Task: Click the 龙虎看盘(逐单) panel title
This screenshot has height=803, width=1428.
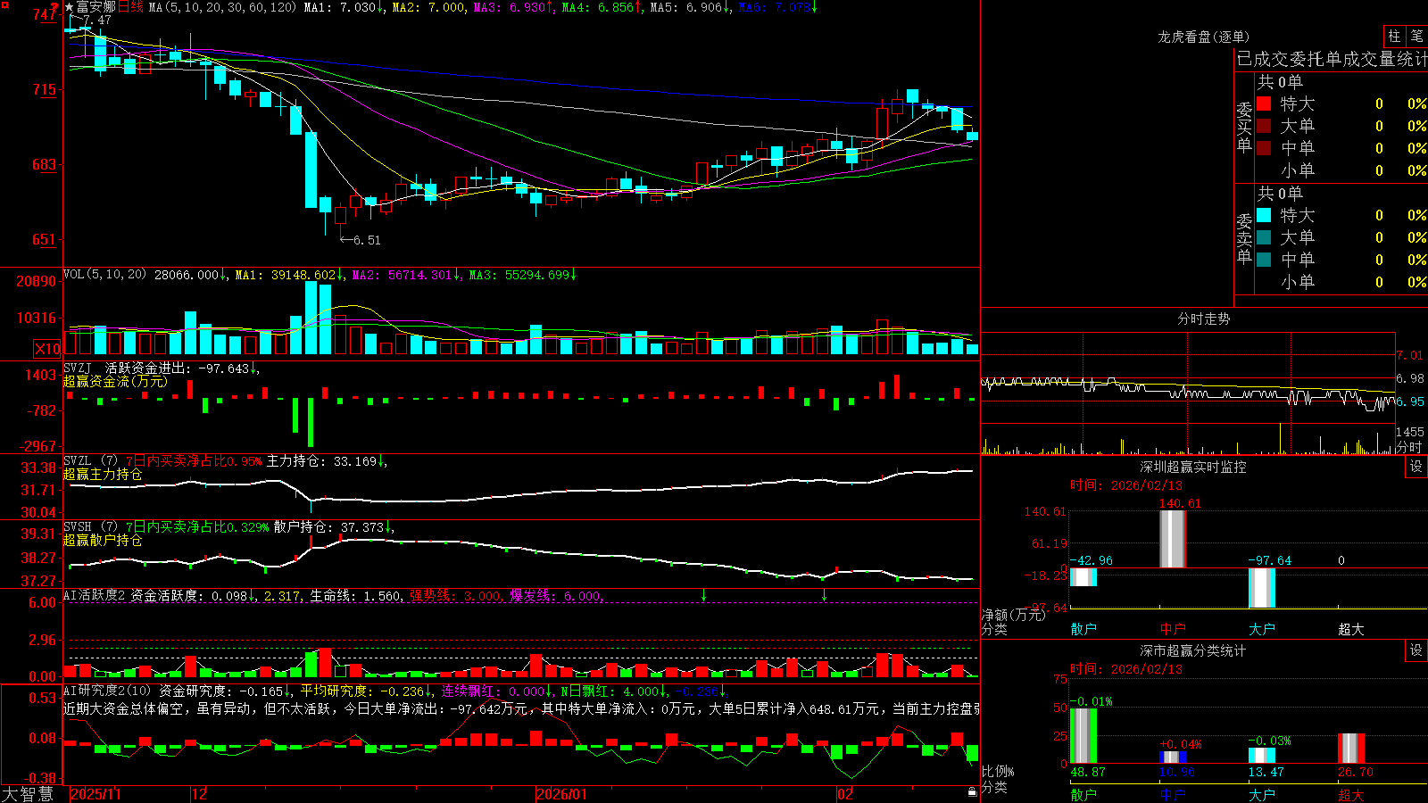Action: (1203, 37)
